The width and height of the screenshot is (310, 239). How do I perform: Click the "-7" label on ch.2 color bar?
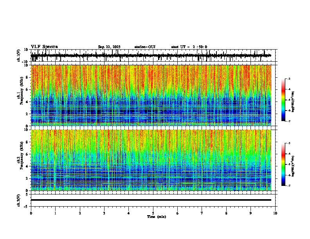(x=288, y=186)
